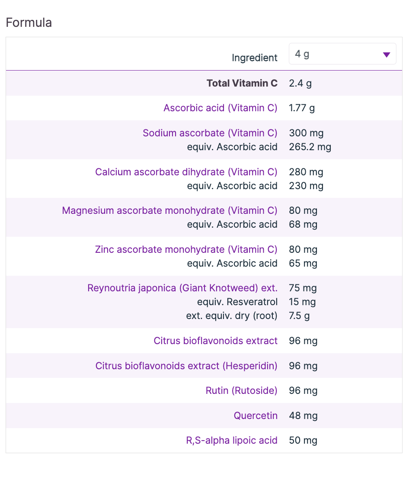The image size is (409, 477).
Task: Click the 2.4 g total value
Action: point(300,83)
